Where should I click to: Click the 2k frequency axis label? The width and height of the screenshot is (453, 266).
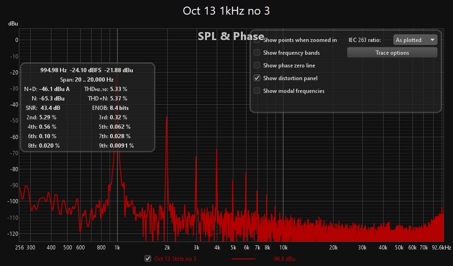167,248
